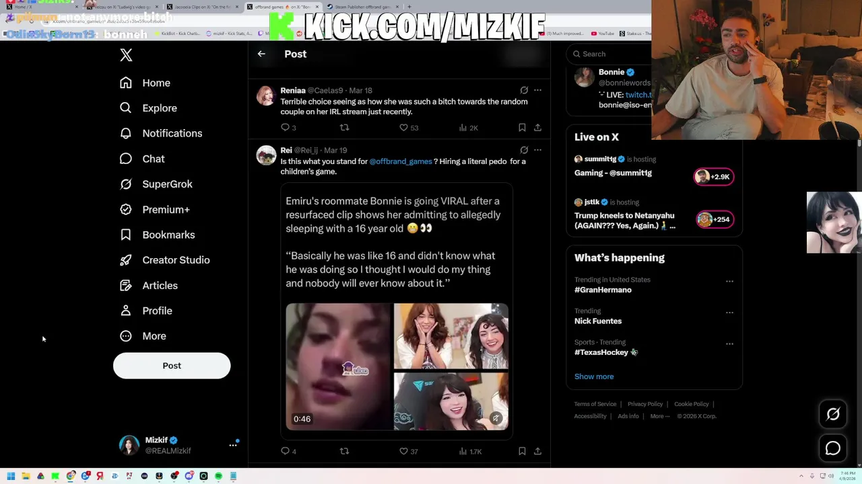Bookmark Reniaa's post
Screen dimensions: 862x484
(522, 127)
